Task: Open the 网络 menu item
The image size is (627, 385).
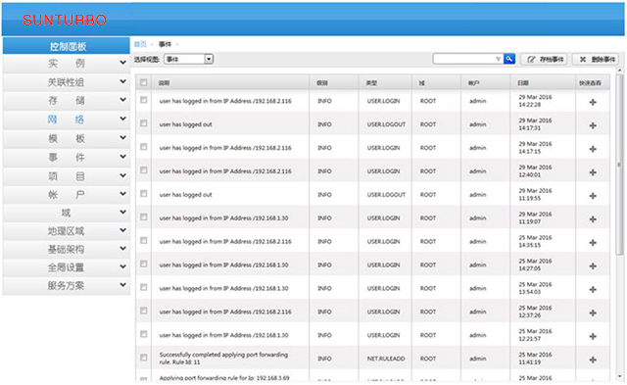Action: (x=67, y=120)
